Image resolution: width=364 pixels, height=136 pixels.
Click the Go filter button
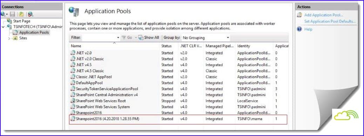pyautogui.click(x=127, y=37)
